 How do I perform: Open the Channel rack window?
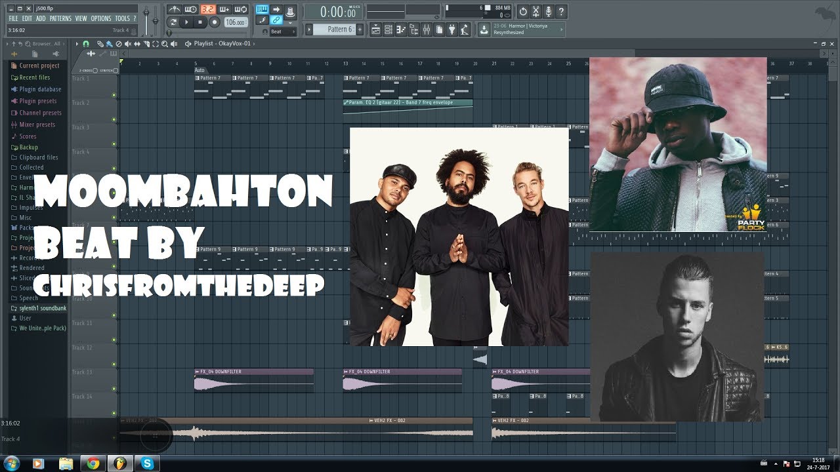(x=388, y=29)
